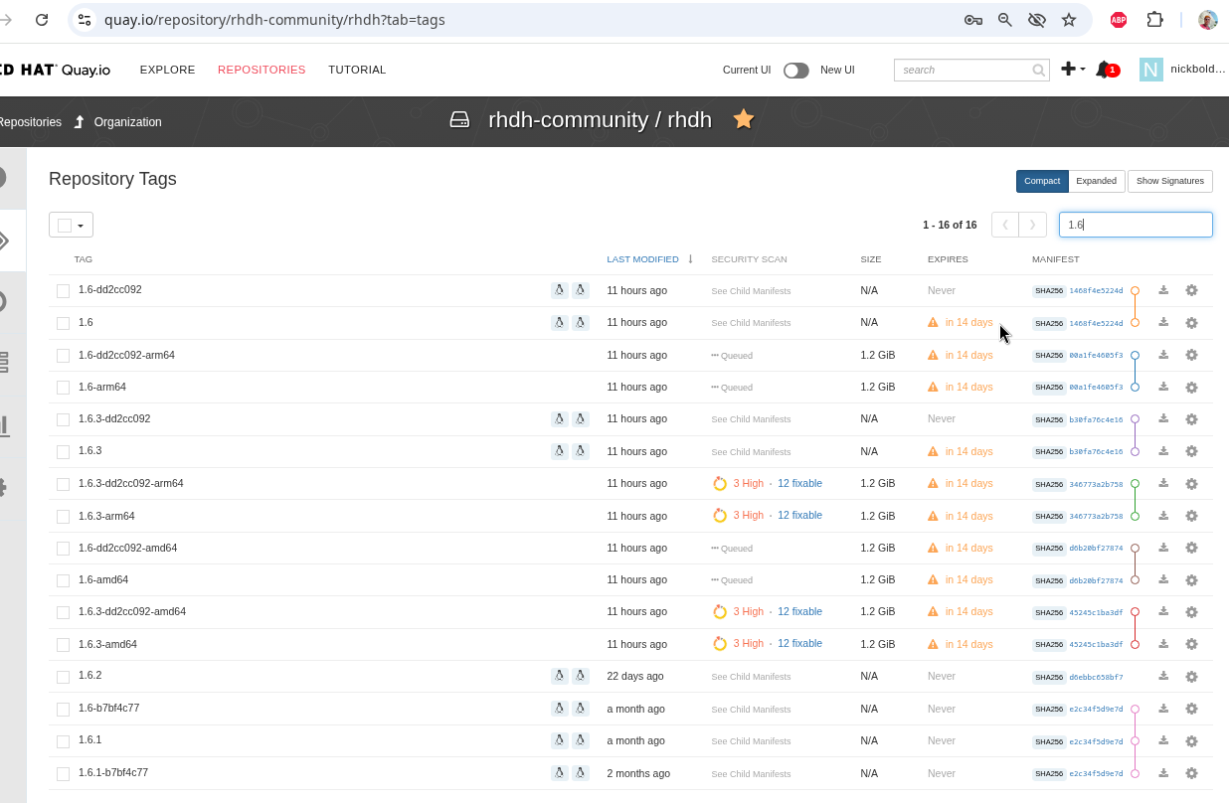Reload the page with the browser refresh button

coord(42,19)
